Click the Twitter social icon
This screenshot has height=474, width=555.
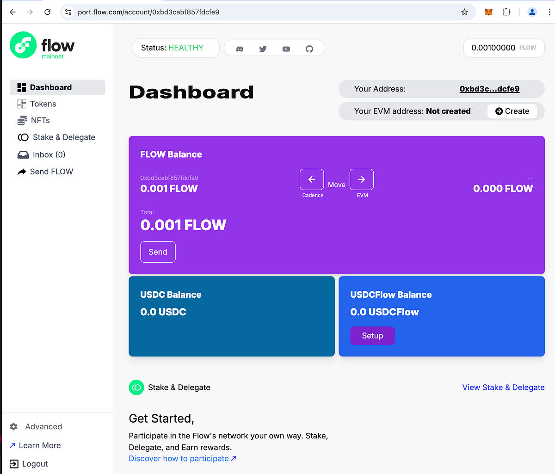(x=263, y=48)
